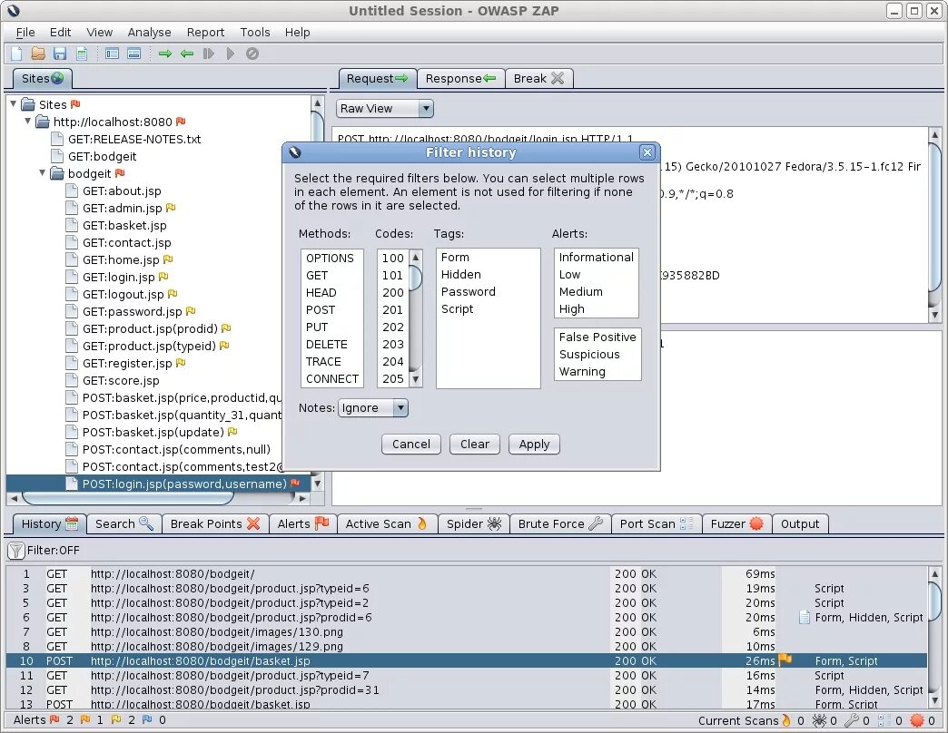
Task: Click the expand information tabs layout icon
Action: click(x=133, y=54)
